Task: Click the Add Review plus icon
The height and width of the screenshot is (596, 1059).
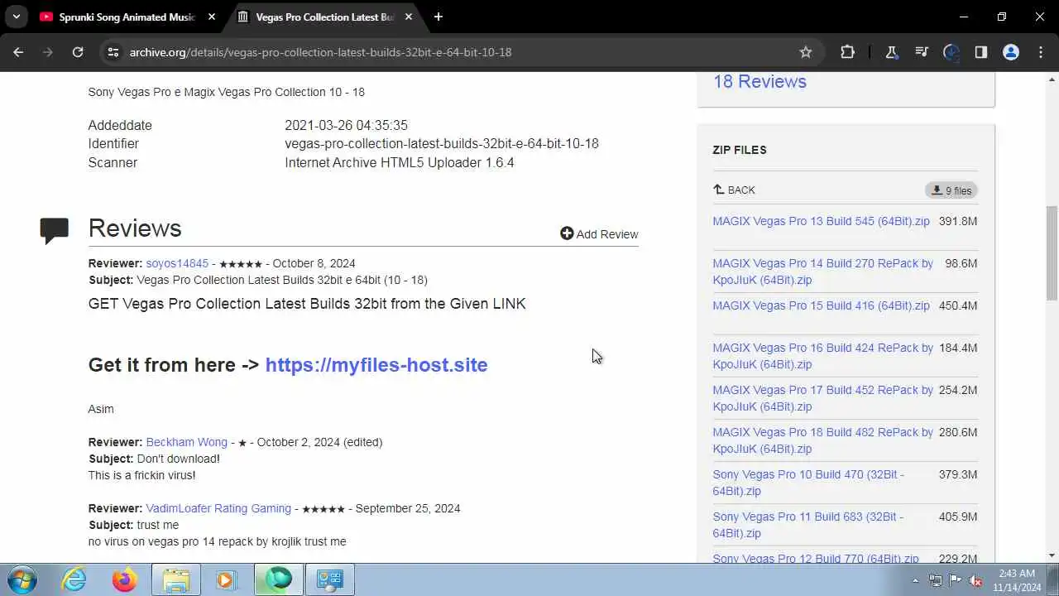Action: [x=567, y=233]
